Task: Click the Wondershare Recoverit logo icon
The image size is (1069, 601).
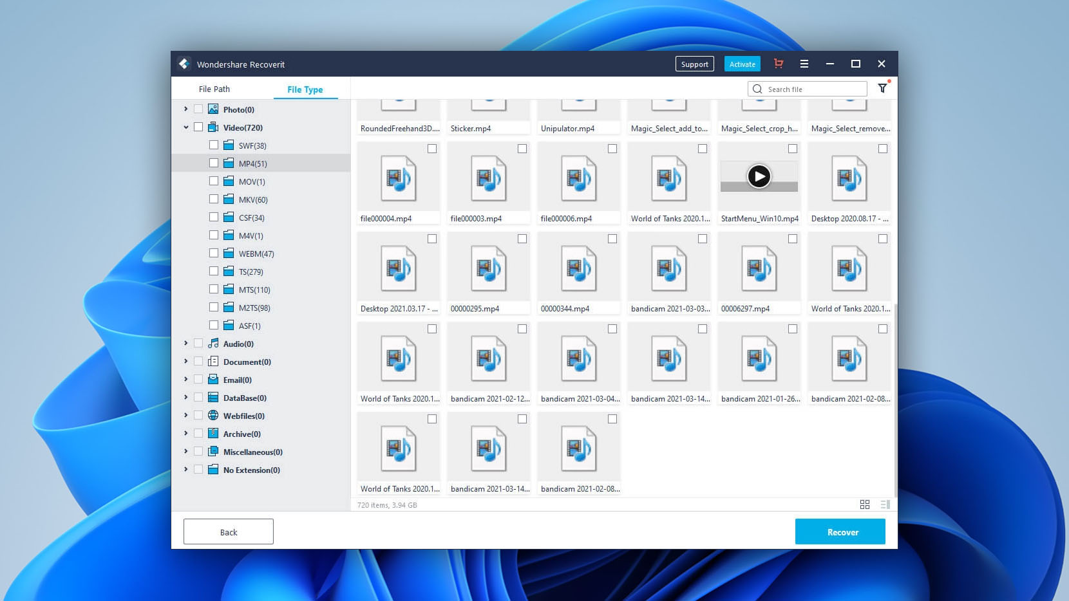Action: (x=184, y=64)
